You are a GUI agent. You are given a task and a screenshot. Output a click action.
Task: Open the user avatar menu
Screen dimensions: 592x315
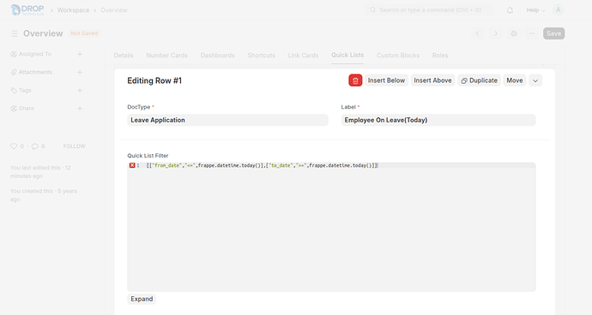click(558, 10)
